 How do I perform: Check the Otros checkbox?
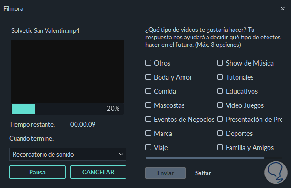point(148,63)
